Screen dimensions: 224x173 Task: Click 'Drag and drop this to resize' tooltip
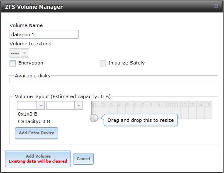[141, 120]
